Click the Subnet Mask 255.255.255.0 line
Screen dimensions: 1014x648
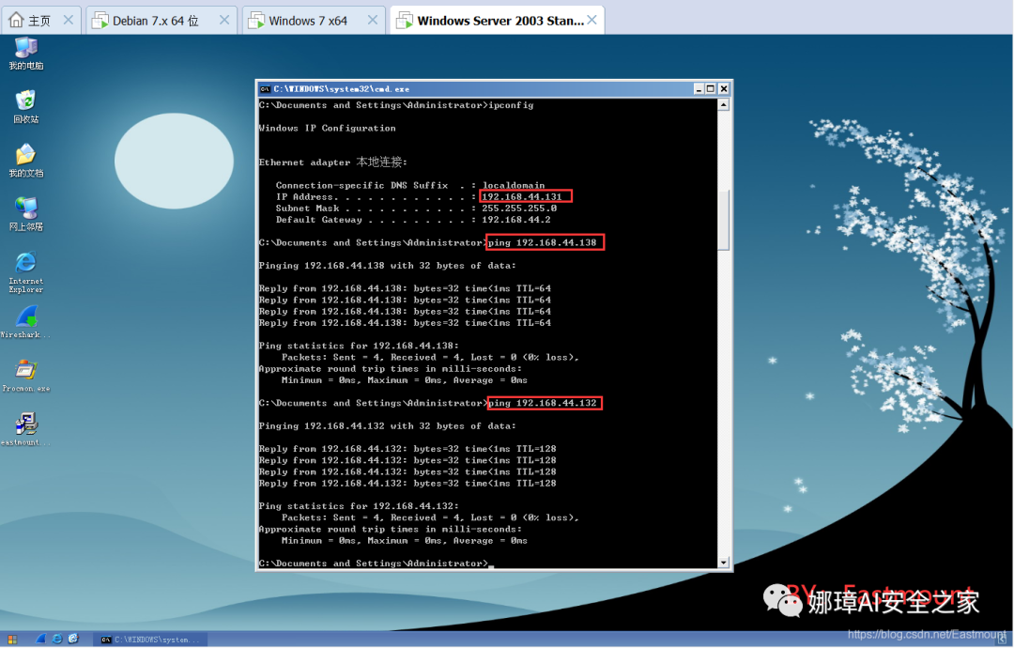click(416, 208)
